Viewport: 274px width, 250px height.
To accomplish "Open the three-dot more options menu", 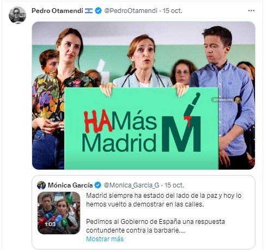I will click(251, 11).
